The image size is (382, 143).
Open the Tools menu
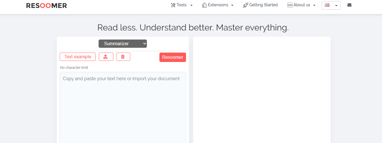tap(182, 5)
